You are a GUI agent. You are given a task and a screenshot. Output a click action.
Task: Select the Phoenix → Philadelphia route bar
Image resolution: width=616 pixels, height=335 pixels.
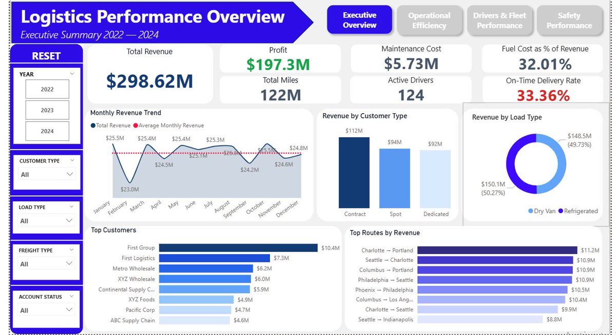coord(492,290)
